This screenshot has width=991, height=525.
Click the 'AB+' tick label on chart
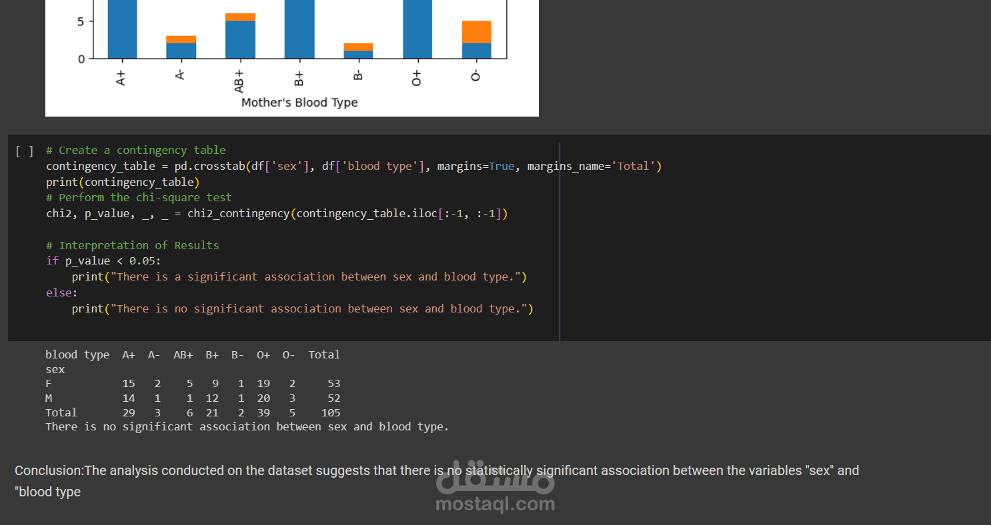coord(239,80)
